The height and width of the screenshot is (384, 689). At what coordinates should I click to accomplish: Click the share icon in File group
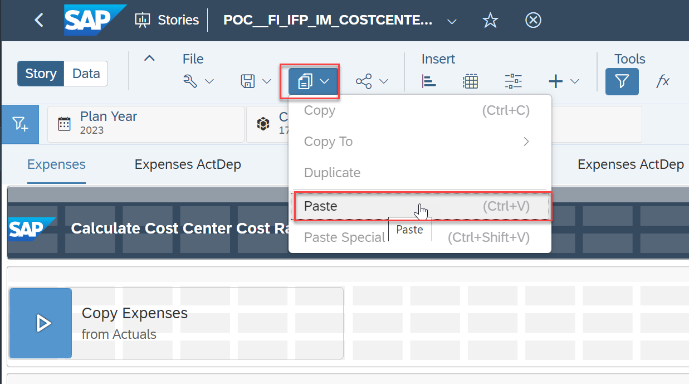click(x=364, y=81)
